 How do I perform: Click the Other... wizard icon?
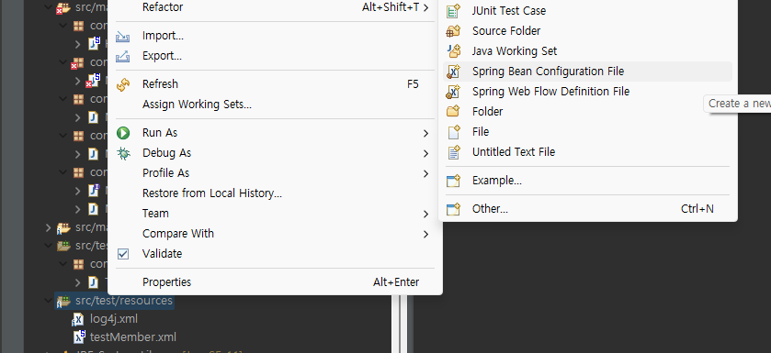453,209
